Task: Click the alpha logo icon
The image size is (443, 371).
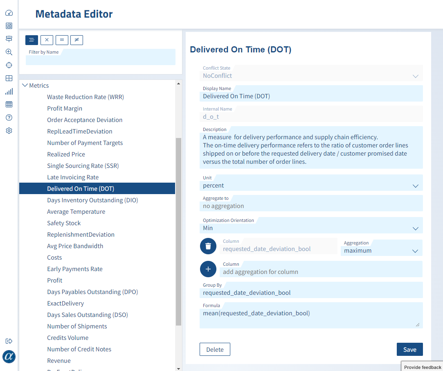Action: 9,357
